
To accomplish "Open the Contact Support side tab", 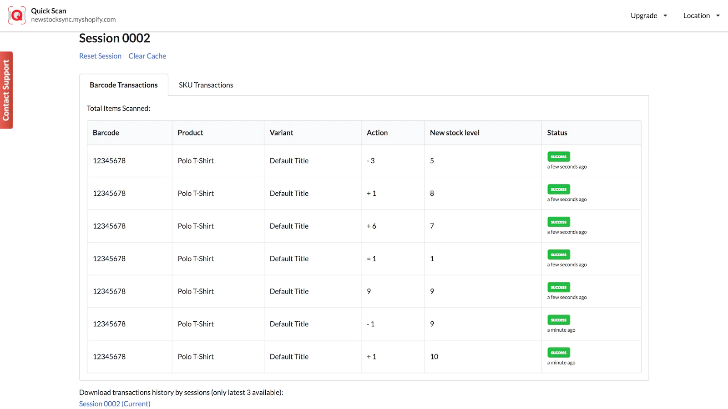I will point(6,90).
